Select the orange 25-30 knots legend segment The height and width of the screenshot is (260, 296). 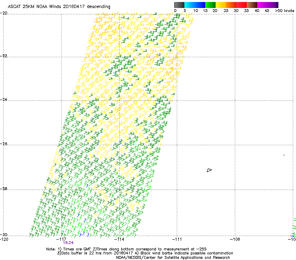coord(231,5)
